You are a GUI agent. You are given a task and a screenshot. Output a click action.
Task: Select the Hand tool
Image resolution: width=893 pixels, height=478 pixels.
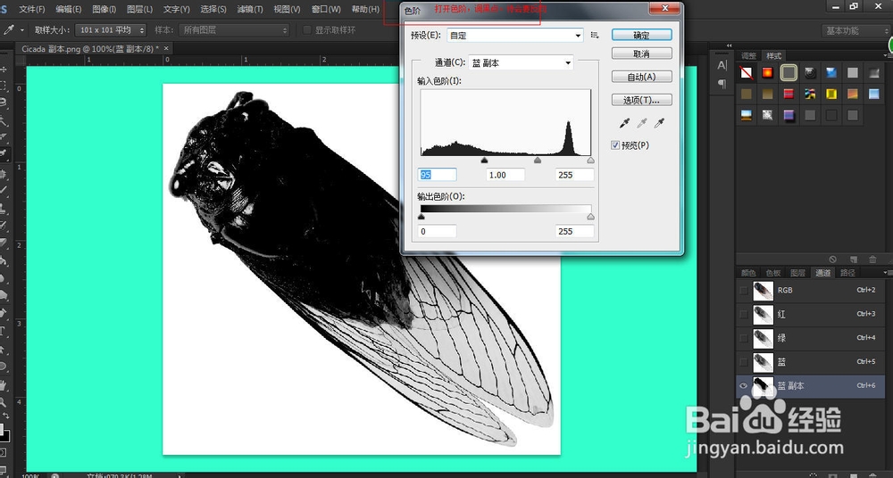[x=3, y=385]
